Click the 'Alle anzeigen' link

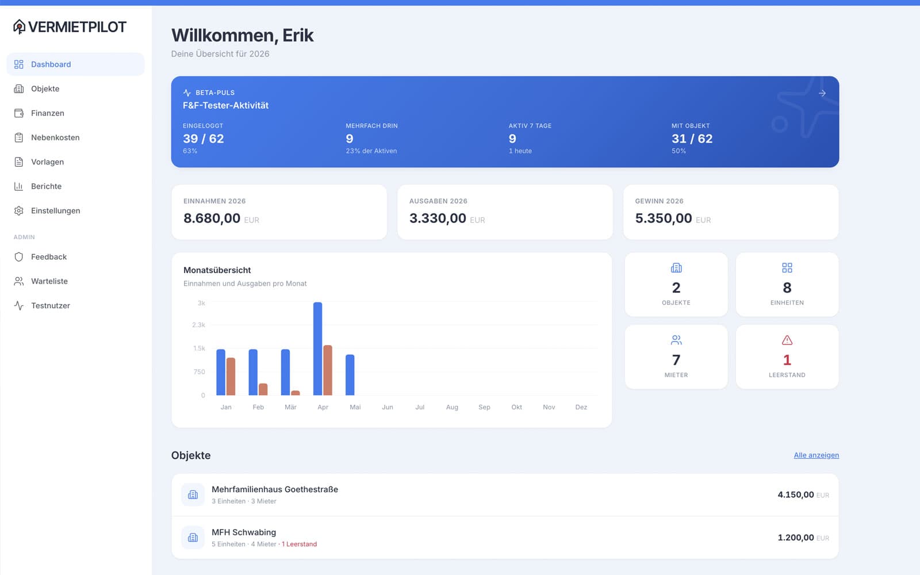pos(816,455)
